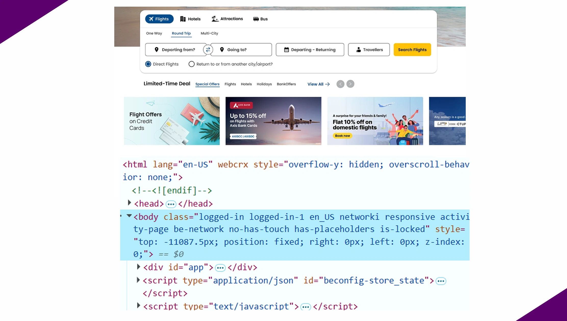Open the Bus tab with bus icon
567x321 pixels.
260,19
